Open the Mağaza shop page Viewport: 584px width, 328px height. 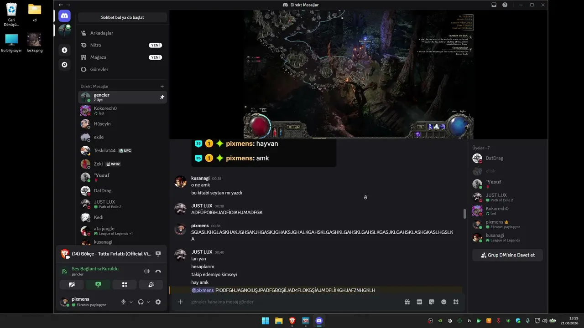point(122,57)
